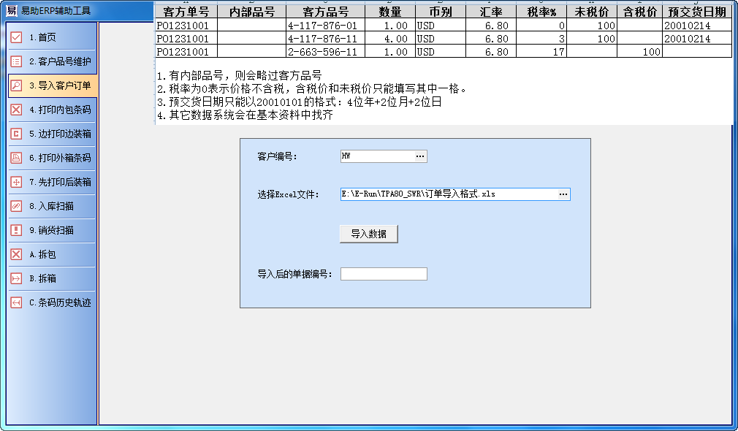Click the magnifier icon beside 3.导入客户订单
The image size is (738, 431).
pos(16,85)
